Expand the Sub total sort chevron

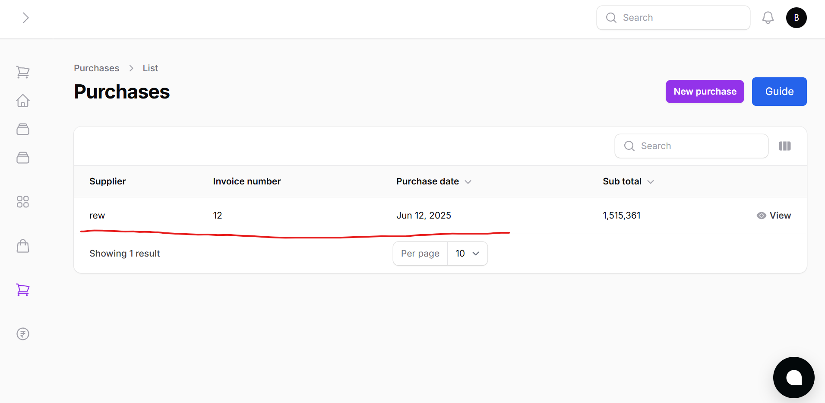point(651,182)
